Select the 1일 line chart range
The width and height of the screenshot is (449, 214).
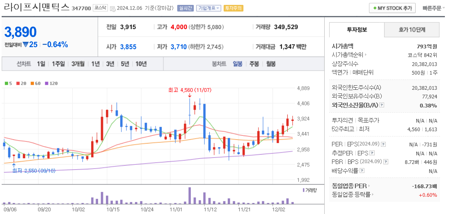(41, 64)
